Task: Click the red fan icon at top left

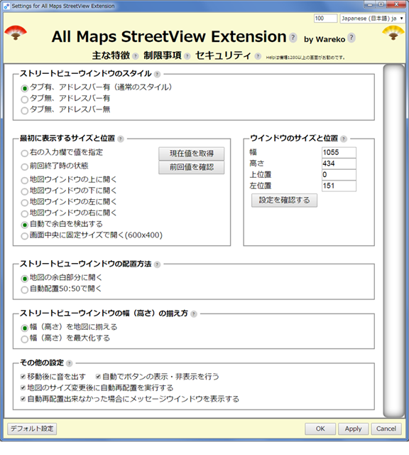Action: 16,33
